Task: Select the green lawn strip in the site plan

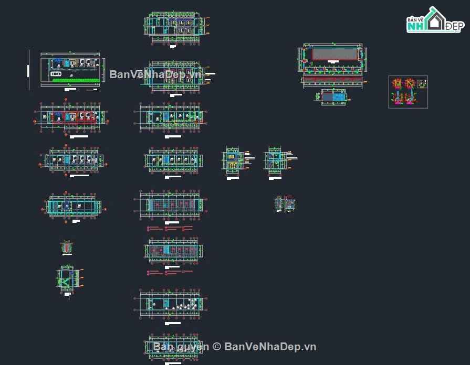Action: click(x=76, y=80)
